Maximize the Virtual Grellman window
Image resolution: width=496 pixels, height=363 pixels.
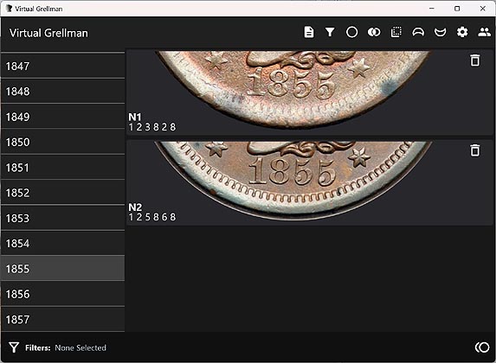(457, 9)
